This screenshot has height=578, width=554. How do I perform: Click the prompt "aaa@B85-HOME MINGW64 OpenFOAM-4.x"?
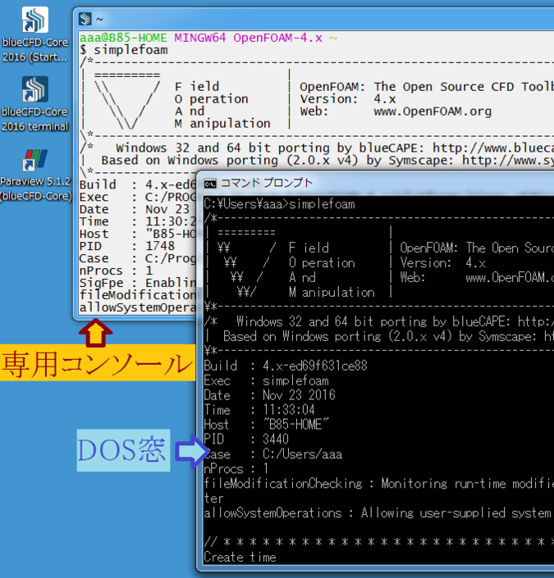(x=201, y=38)
